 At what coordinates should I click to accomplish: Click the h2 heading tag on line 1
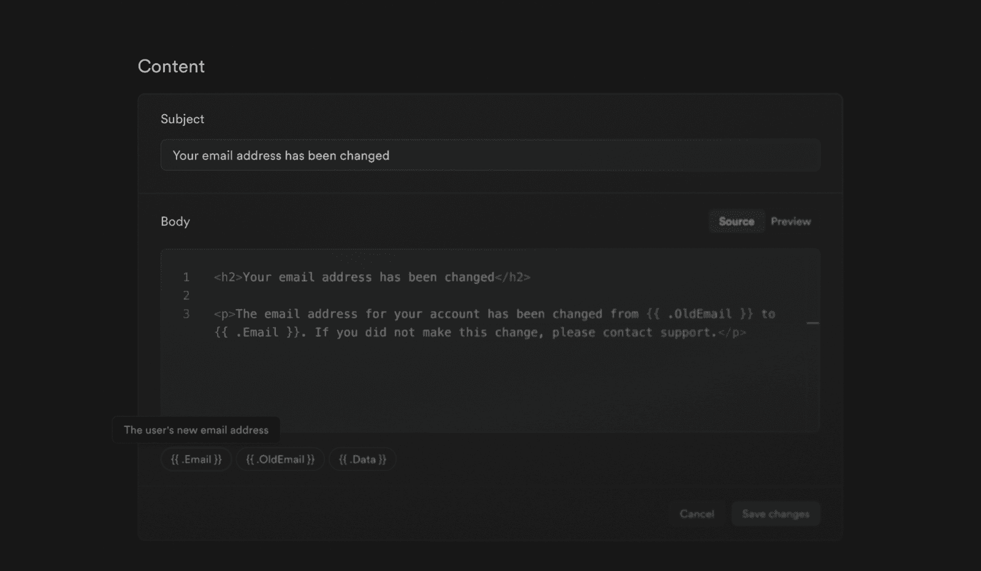226,277
